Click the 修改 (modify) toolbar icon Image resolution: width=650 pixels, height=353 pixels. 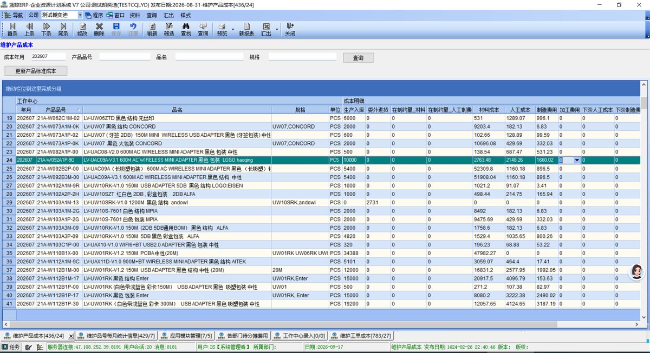pyautogui.click(x=82, y=29)
